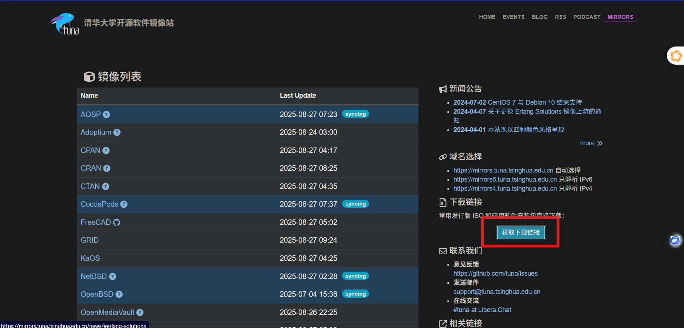Open #tuna at Libera.Chat link

pos(482,310)
